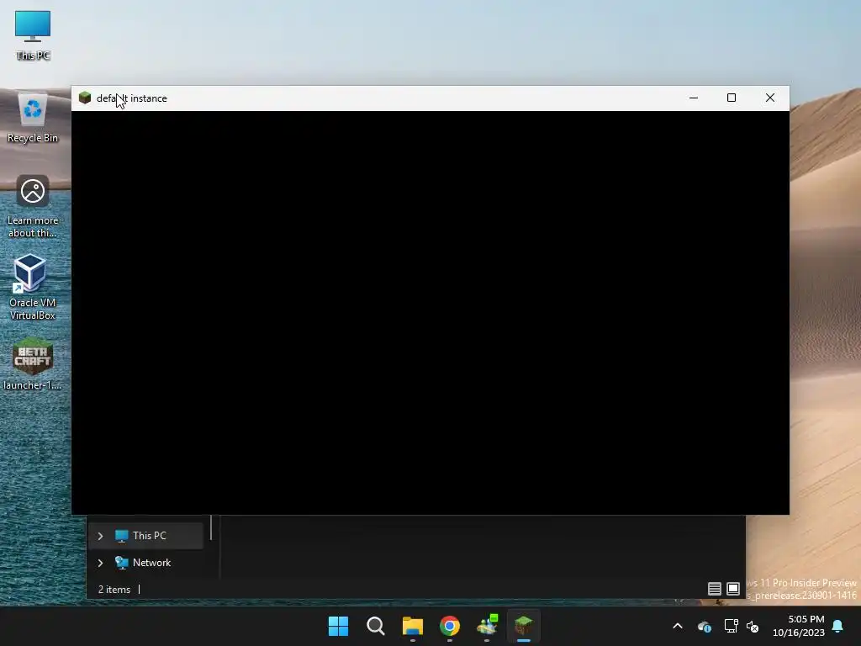Close the default instance window
The height and width of the screenshot is (646, 861).
770,98
